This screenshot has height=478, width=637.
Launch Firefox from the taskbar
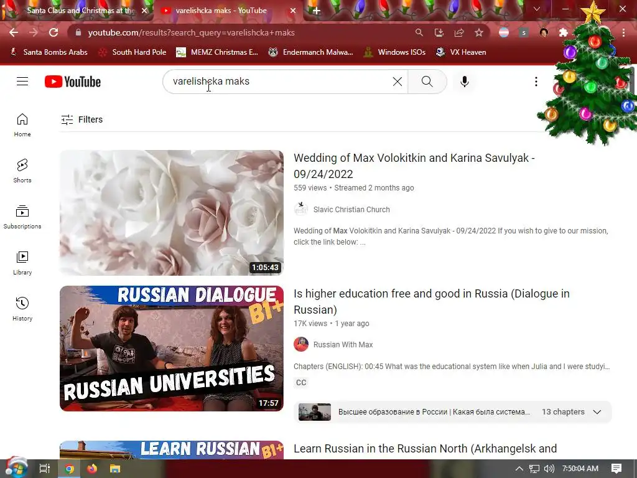(92, 469)
